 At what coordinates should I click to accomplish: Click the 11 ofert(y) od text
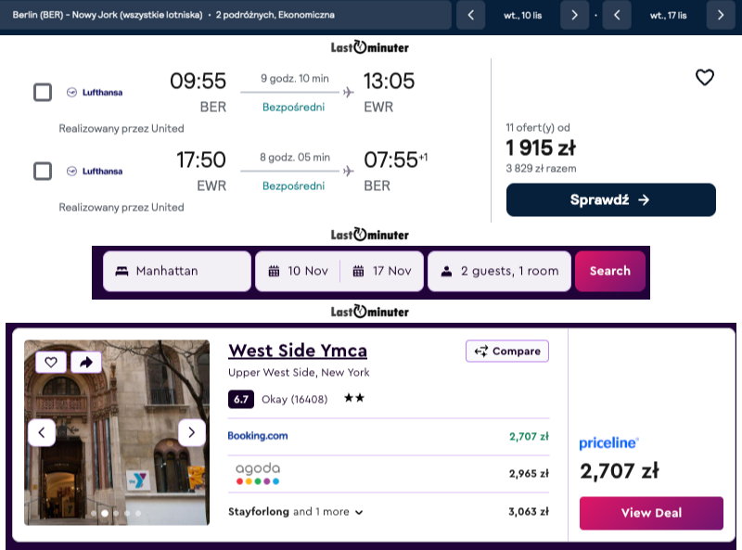pyautogui.click(x=538, y=127)
